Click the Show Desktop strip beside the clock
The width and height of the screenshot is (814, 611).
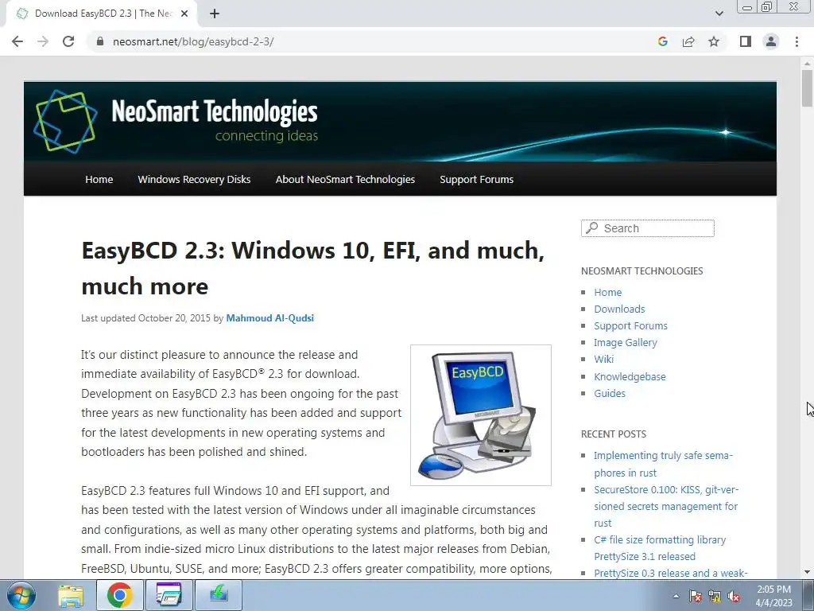[808, 595]
